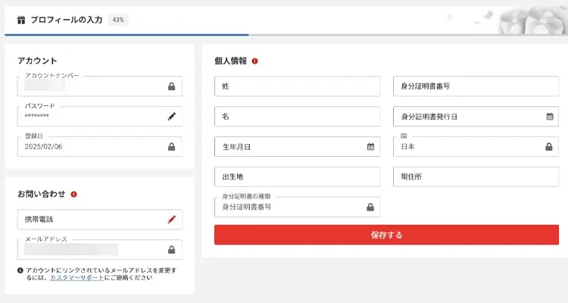568x303 pixels.
Task: Click the パスワード field
Action: [100, 117]
